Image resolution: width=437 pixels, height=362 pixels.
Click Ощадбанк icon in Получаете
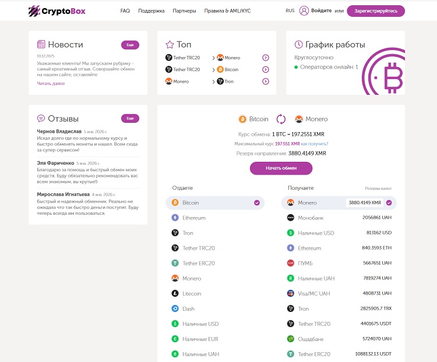click(x=291, y=339)
